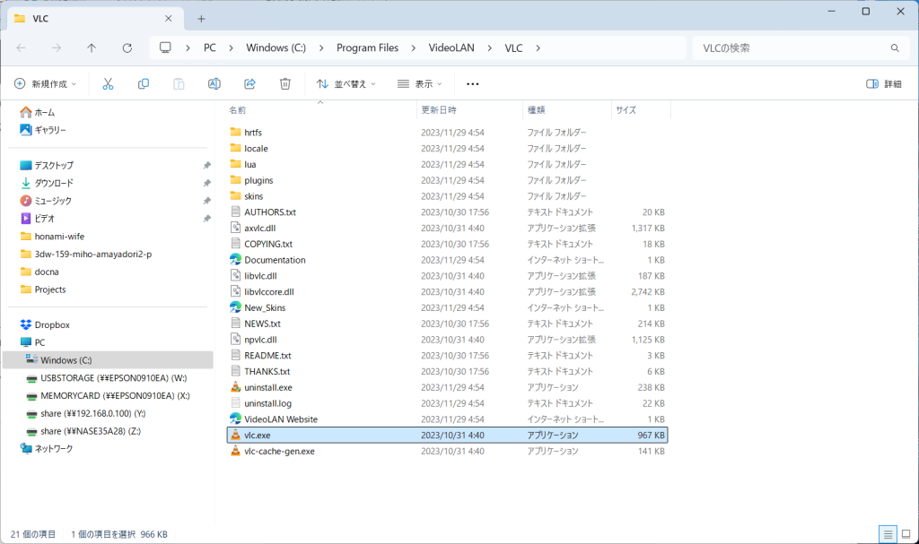
Task: Click the Delete trash can icon
Action: [284, 83]
